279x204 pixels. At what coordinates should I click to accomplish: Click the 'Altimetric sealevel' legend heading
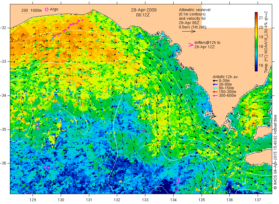point(194,10)
